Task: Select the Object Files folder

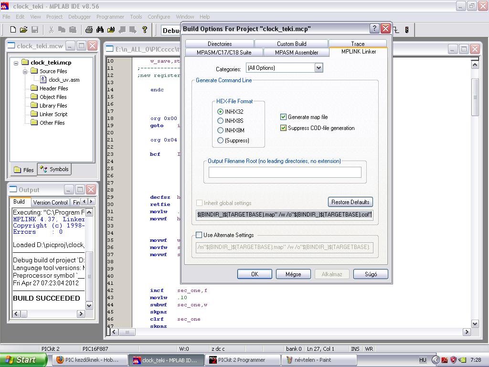Action: pyautogui.click(x=49, y=97)
